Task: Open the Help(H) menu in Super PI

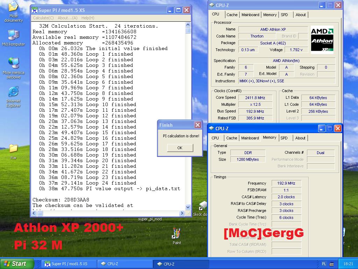Action: pyautogui.click(x=88, y=18)
